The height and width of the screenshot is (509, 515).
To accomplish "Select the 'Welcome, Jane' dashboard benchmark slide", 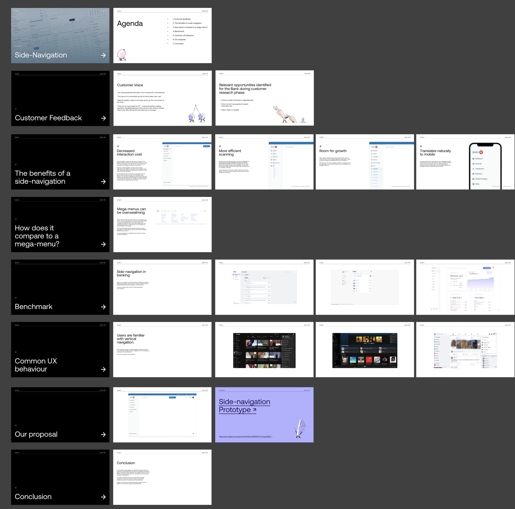I will click(465, 287).
